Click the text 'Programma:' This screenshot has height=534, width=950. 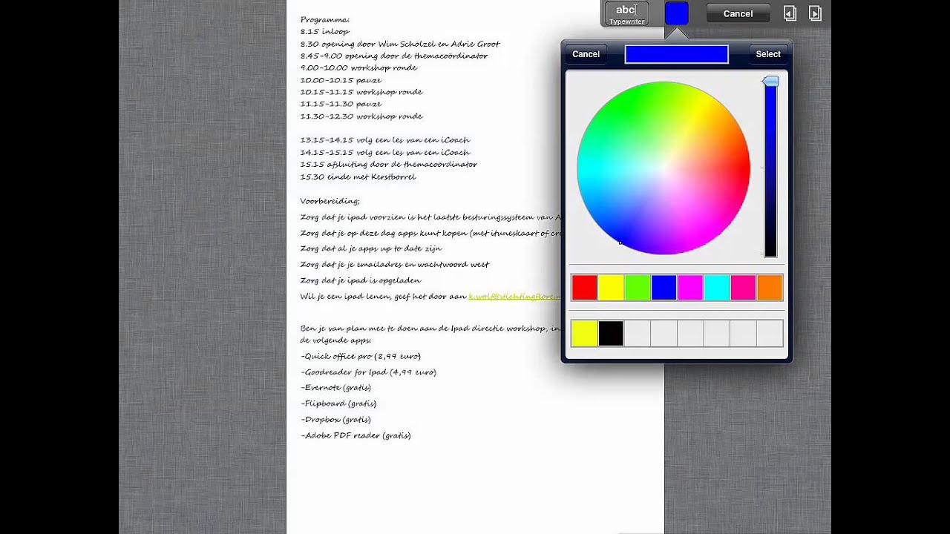coord(325,20)
